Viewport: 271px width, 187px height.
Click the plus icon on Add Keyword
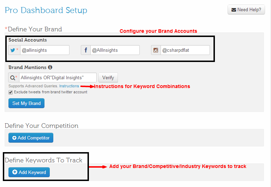click(x=15, y=172)
